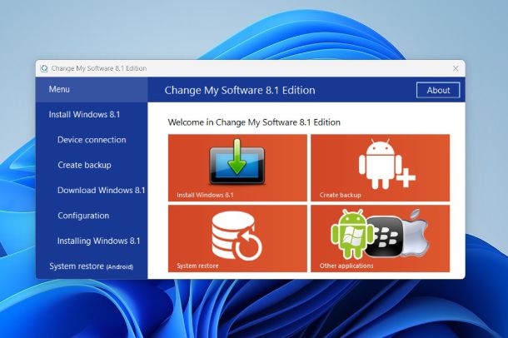Select Installing Windows 8.1 sidebar item

[98, 241]
